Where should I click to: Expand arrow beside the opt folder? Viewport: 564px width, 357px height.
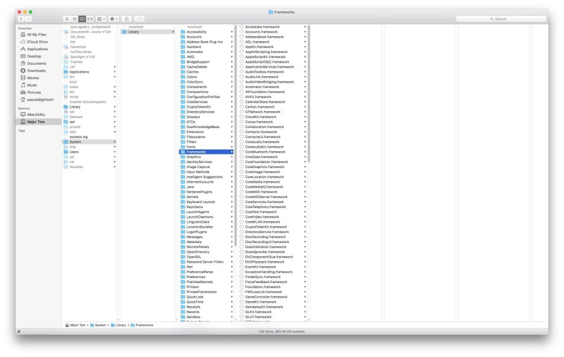(114, 122)
